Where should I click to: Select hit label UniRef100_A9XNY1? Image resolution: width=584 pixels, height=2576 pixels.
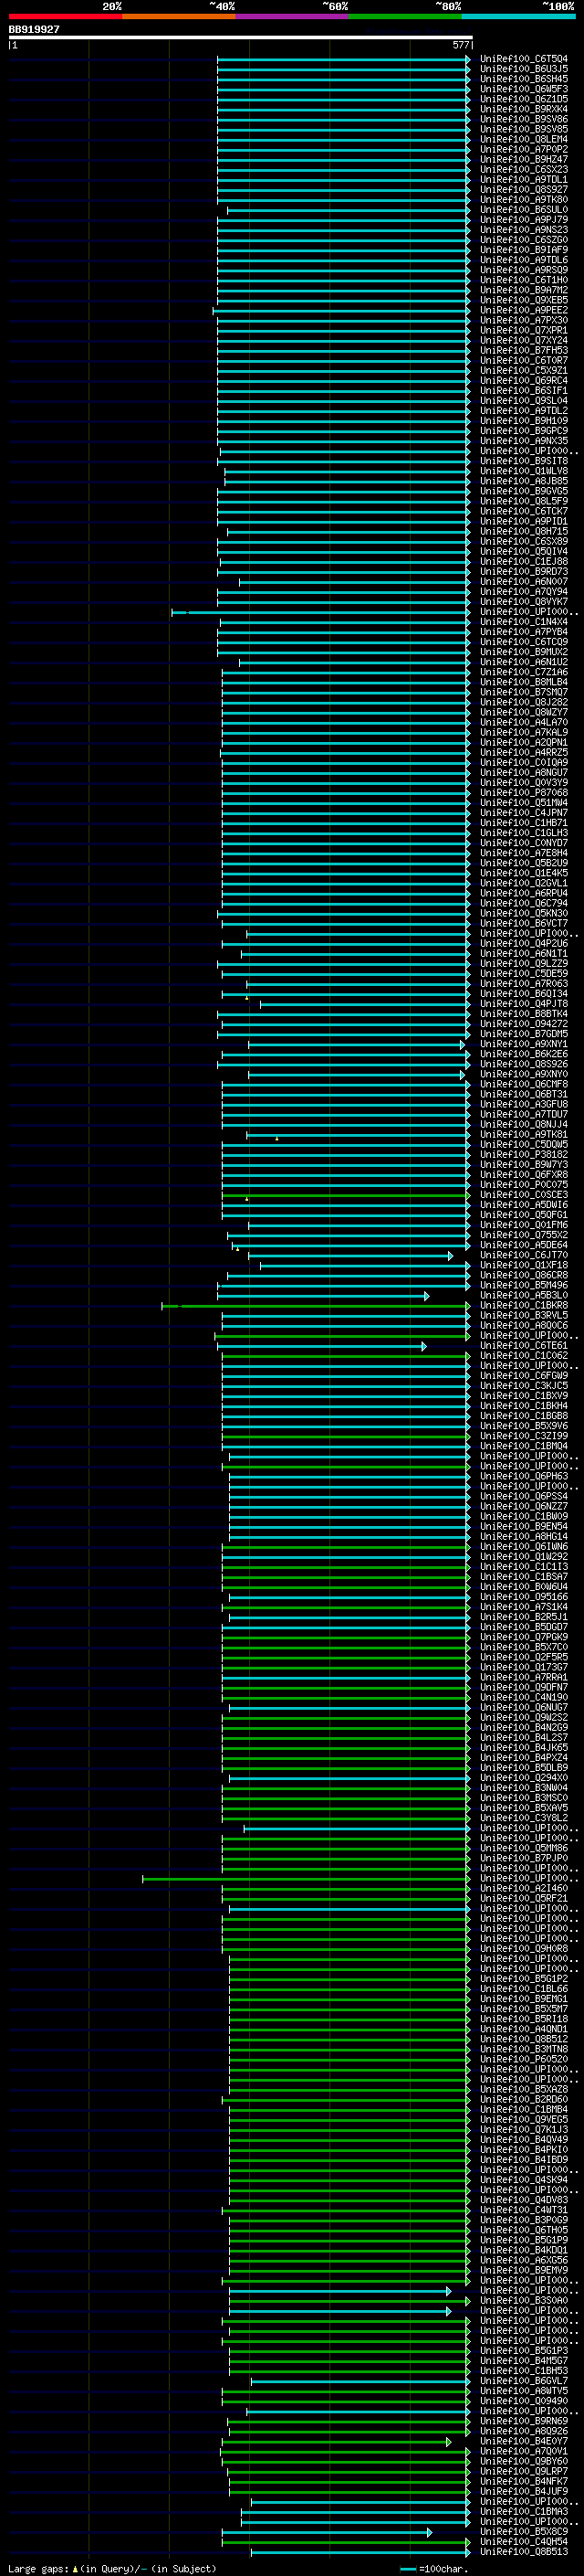524,1044
